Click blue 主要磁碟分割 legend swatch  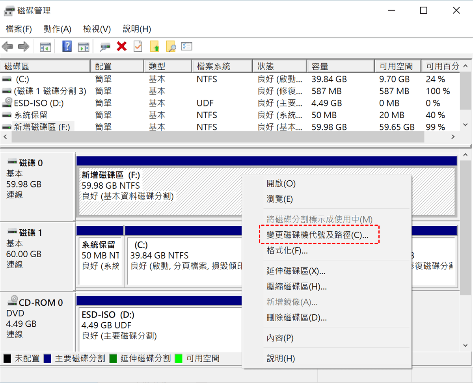click(48, 359)
